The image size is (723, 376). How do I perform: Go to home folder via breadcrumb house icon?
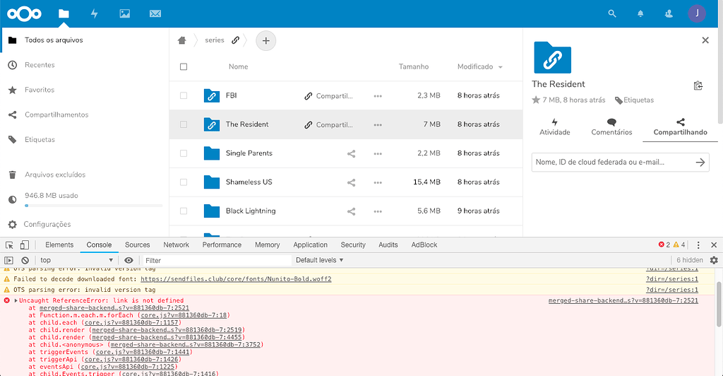click(x=181, y=40)
